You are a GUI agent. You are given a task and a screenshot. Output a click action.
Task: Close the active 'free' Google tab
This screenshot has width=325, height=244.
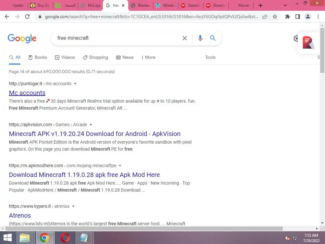pyautogui.click(x=123, y=5)
